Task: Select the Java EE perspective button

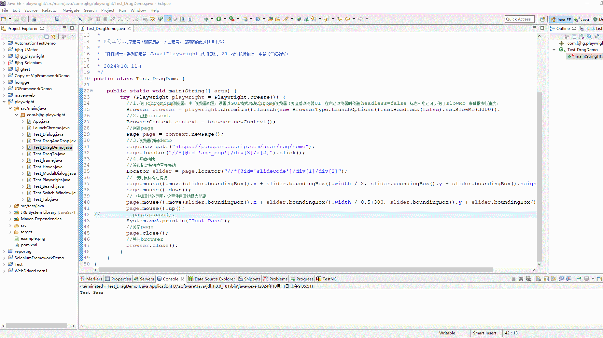Action: (561, 19)
